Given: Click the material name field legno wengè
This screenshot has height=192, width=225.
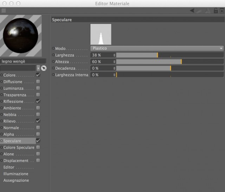Looking at the screenshot, I should (23, 61).
